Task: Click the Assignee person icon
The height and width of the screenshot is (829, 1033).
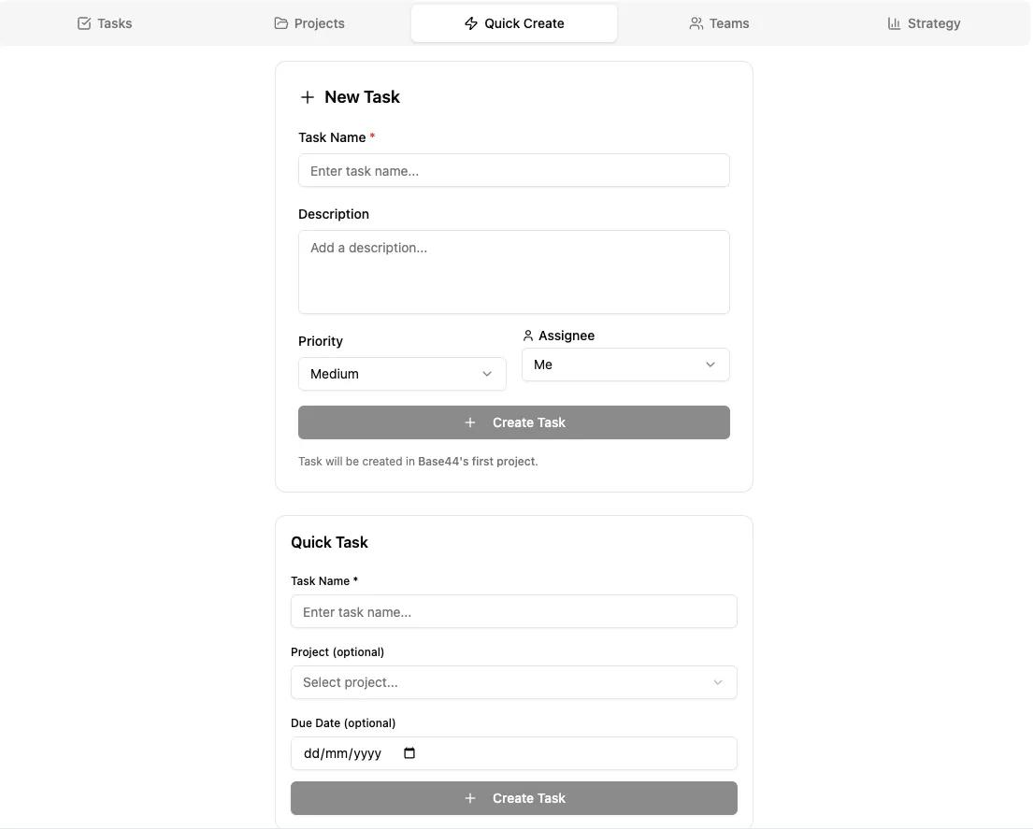Action: pyautogui.click(x=527, y=336)
